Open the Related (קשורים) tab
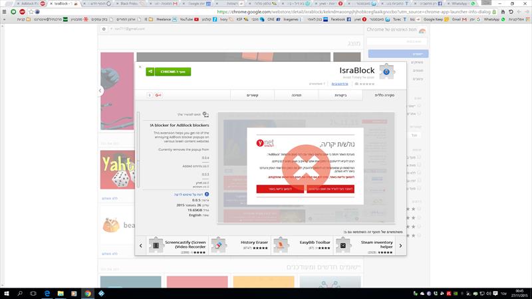Image resolution: width=532 pixels, height=299 pixels. point(253,95)
